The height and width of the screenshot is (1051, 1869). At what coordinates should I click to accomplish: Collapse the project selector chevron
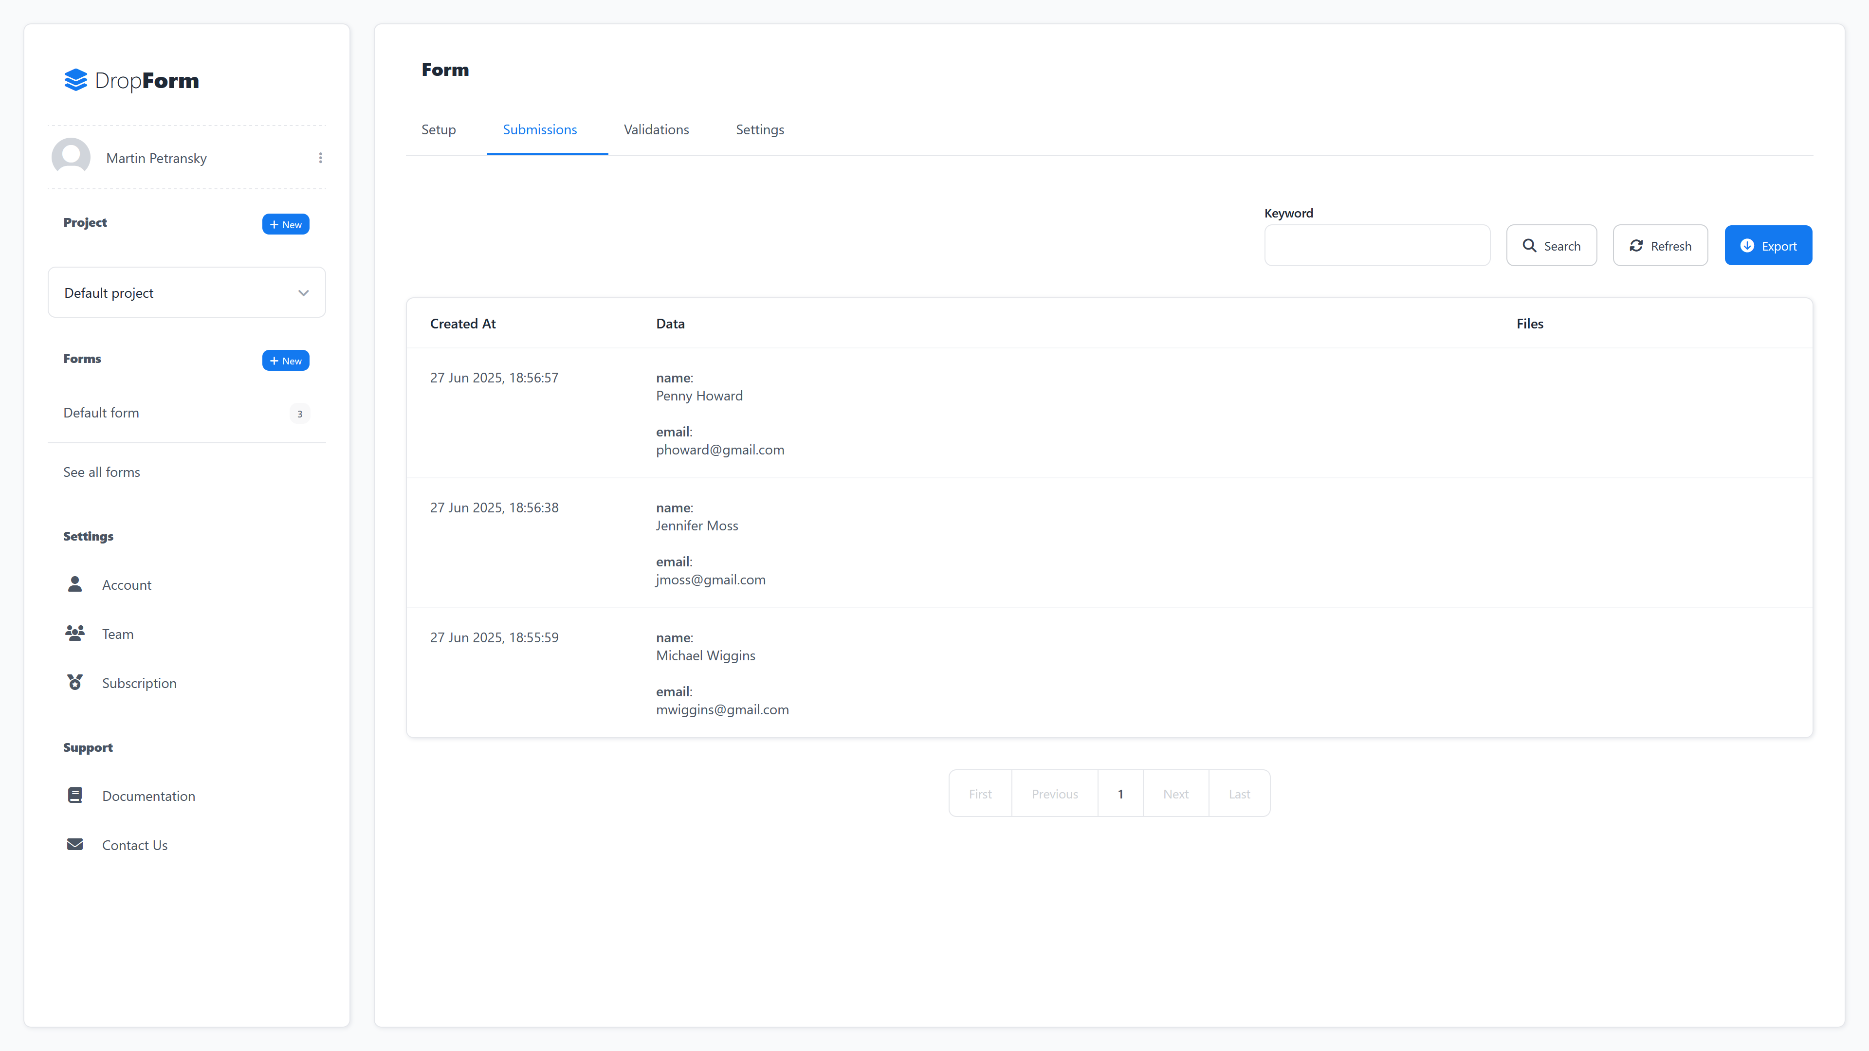point(303,292)
